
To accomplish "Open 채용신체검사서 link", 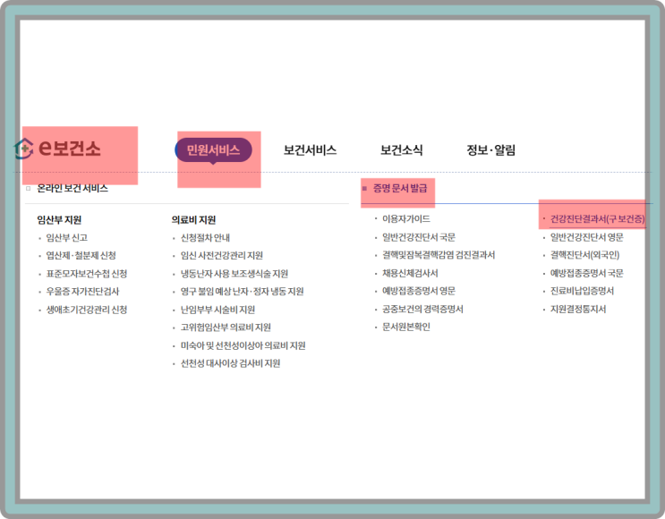I will coord(410,273).
